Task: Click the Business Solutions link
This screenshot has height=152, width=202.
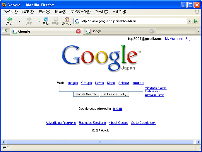Action: 93,123
